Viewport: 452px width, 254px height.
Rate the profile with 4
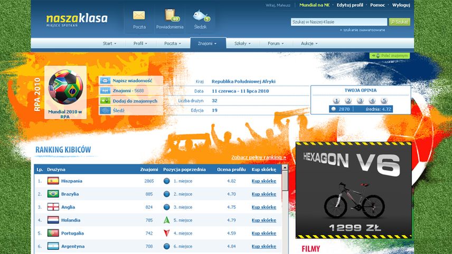[x=372, y=101]
